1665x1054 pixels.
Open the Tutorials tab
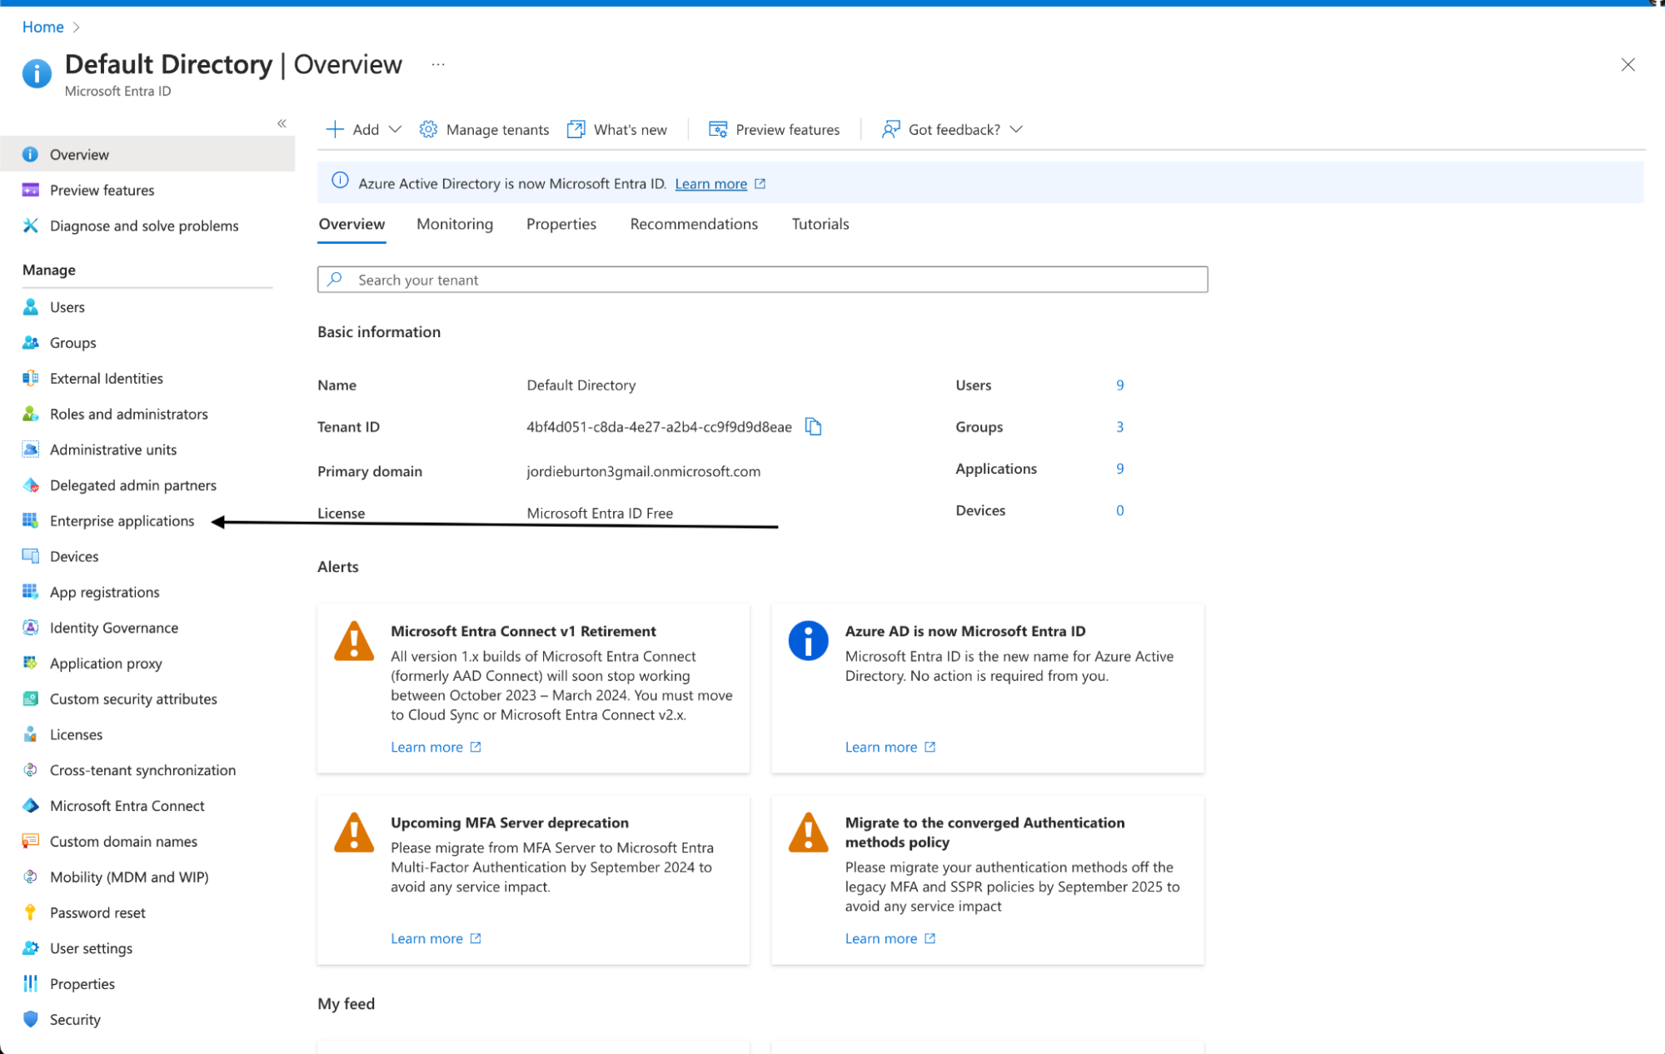click(x=820, y=224)
